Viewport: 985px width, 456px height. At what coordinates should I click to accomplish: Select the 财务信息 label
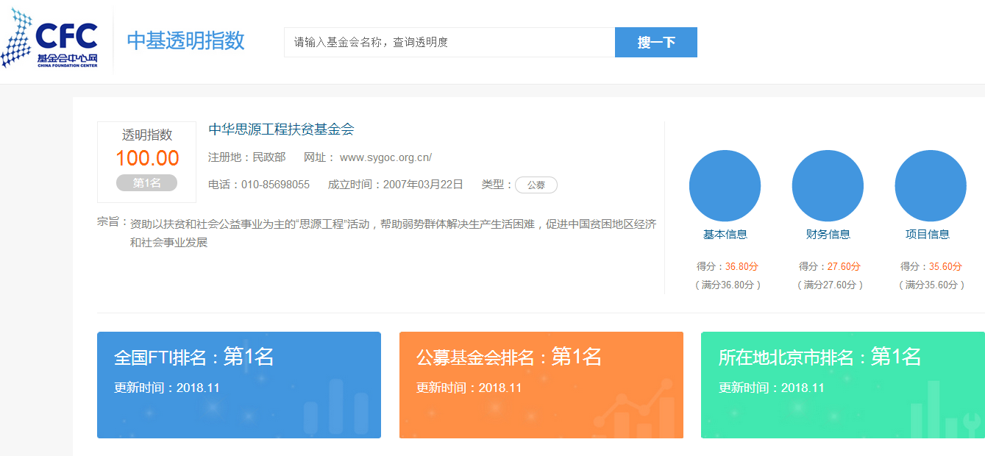pos(828,235)
